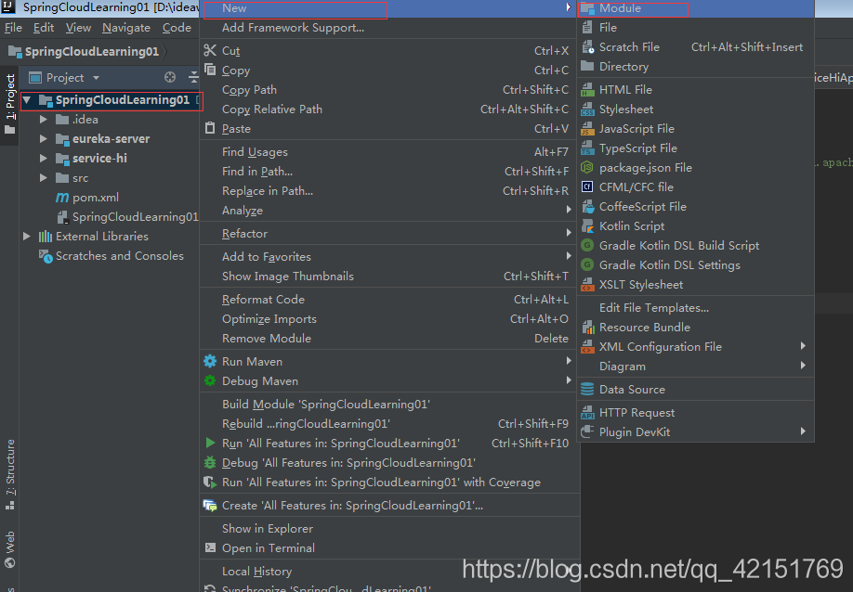This screenshot has height=592, width=853.
Task: Click the Open in Terminal icon
Action: [210, 547]
